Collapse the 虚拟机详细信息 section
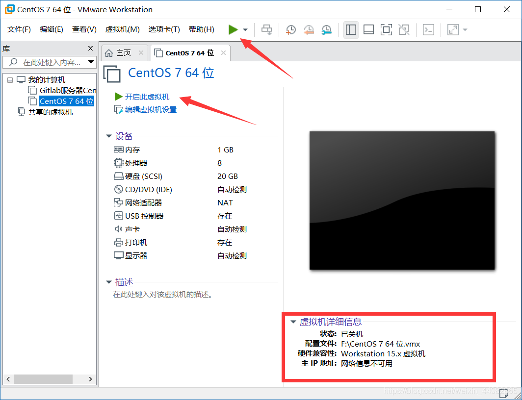The height and width of the screenshot is (400, 522). coord(293,322)
